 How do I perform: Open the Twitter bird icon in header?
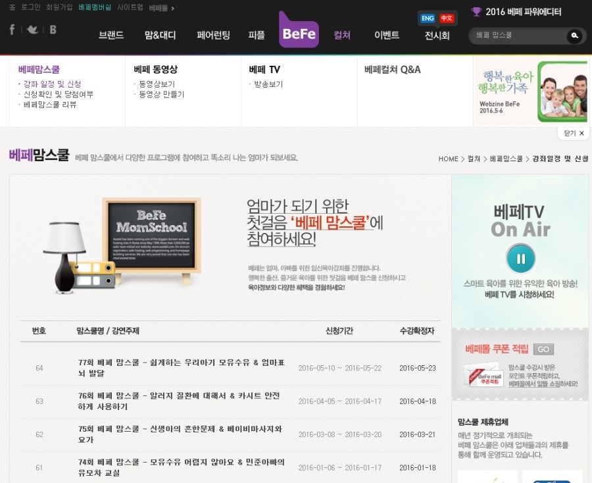pos(32,30)
